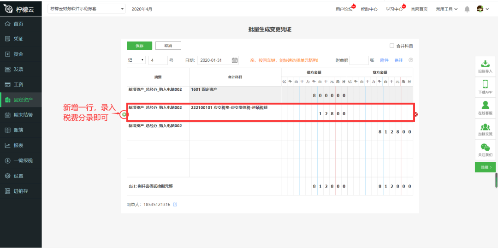The width and height of the screenshot is (498, 248).
Task: Open 学习中心 in top bar
Action: (394, 9)
